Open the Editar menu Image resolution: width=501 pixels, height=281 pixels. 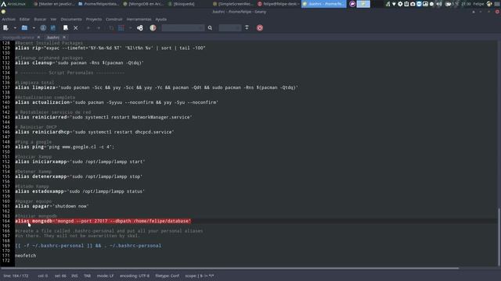tap(24, 19)
